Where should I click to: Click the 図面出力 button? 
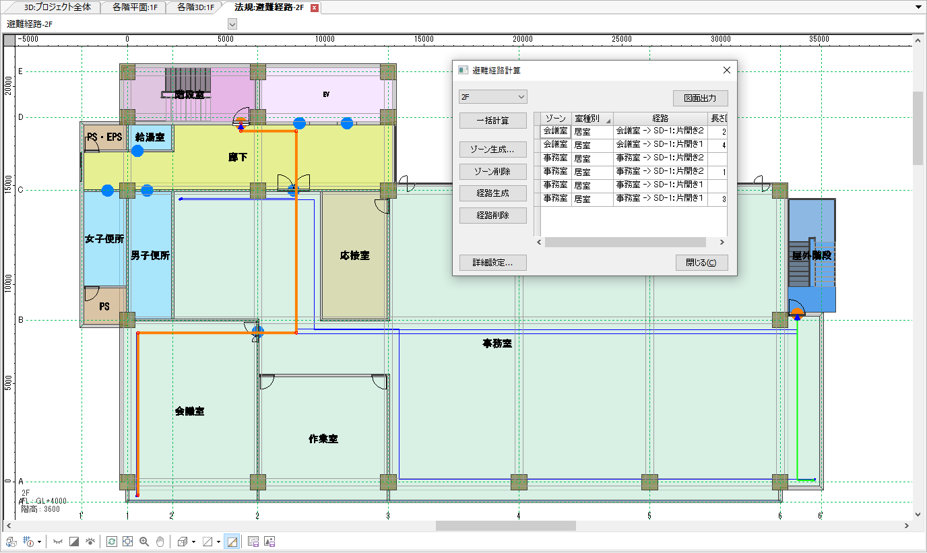(700, 98)
